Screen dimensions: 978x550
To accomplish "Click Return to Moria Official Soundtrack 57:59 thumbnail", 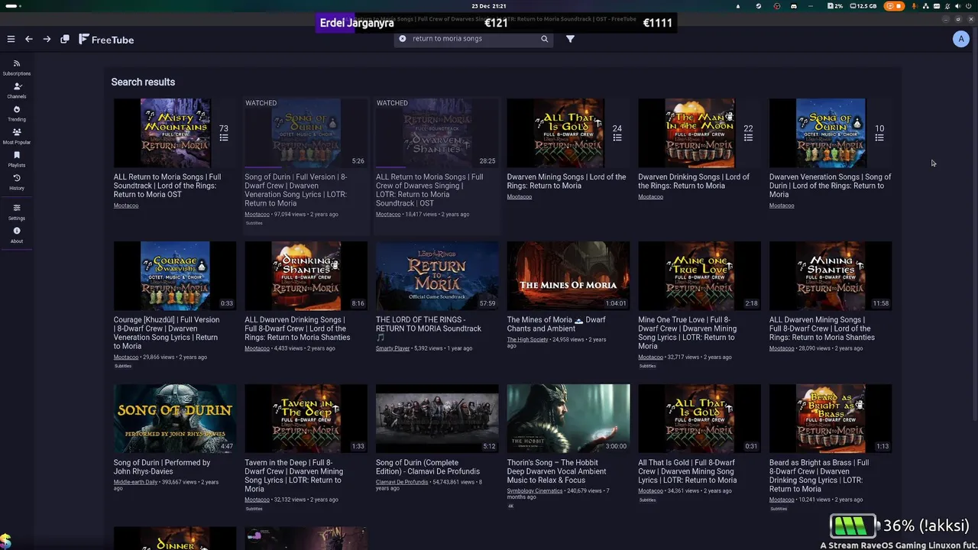I will pos(437,276).
